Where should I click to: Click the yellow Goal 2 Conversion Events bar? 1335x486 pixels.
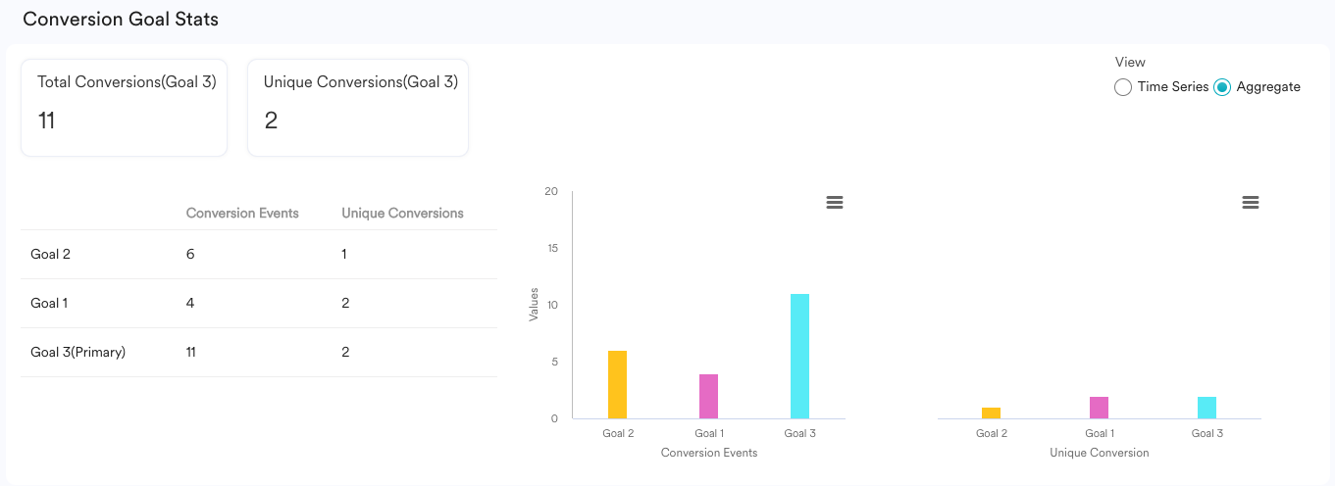[617, 384]
